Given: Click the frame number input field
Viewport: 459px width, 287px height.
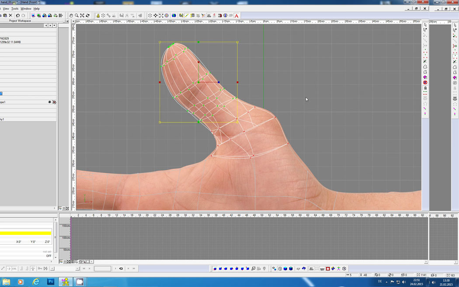Looking at the screenshot, I should click(103, 269).
